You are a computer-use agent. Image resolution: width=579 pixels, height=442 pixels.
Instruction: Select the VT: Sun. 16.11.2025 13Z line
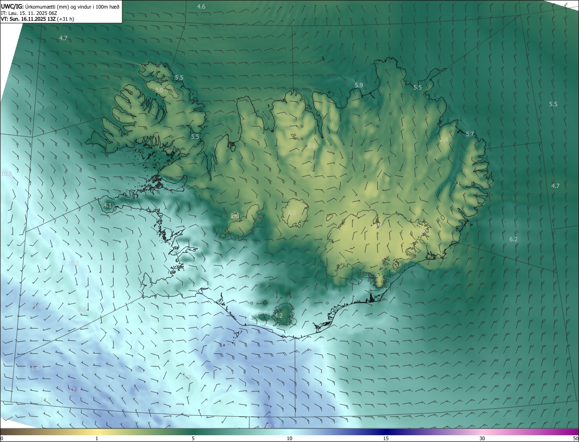tap(38, 19)
